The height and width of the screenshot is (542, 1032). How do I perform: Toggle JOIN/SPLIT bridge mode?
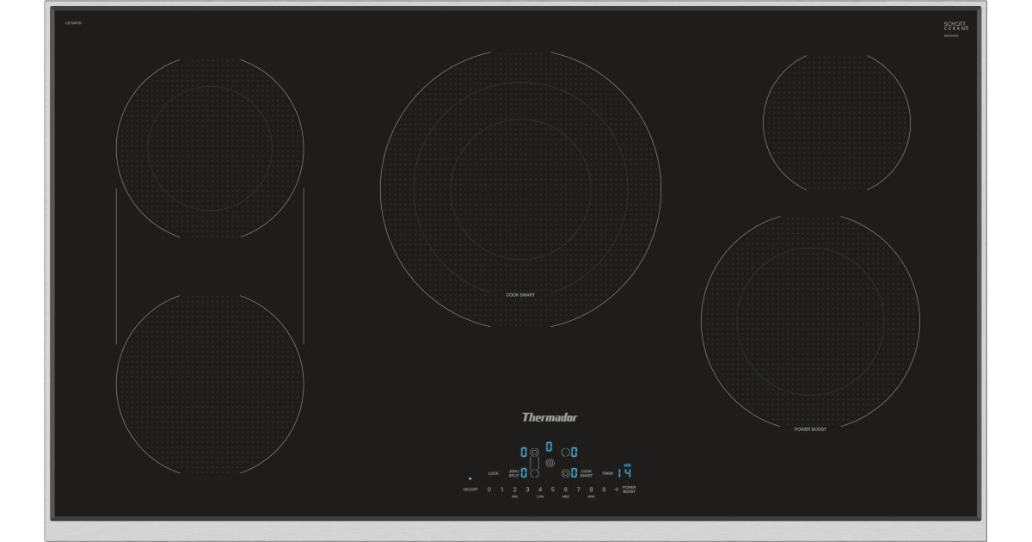tap(513, 473)
